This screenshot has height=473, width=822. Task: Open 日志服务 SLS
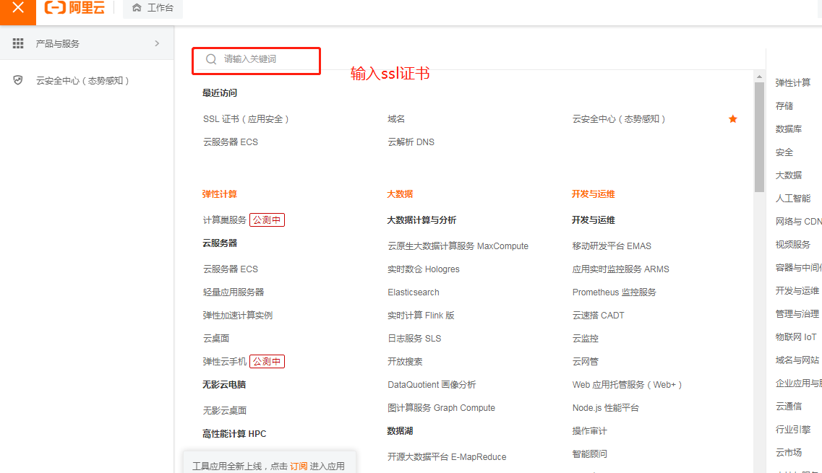(415, 339)
